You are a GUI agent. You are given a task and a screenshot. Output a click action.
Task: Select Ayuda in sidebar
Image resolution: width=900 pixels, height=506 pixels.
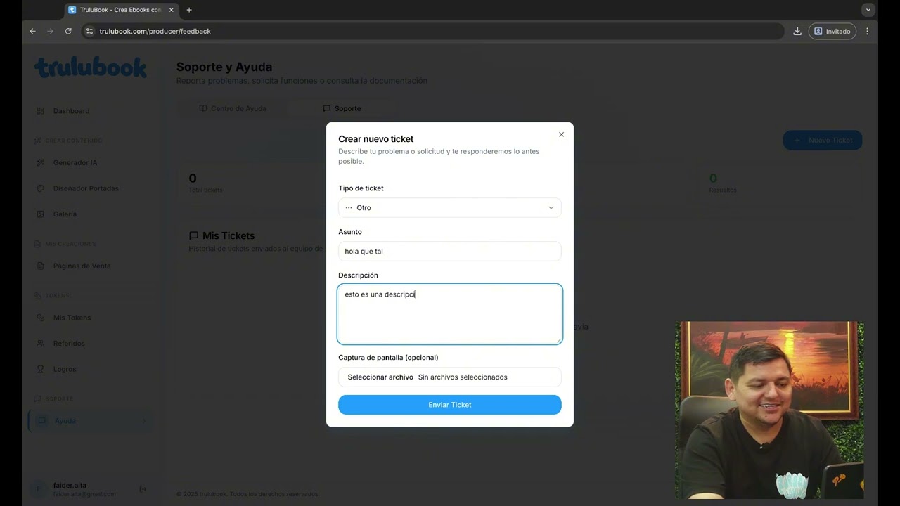pos(91,421)
